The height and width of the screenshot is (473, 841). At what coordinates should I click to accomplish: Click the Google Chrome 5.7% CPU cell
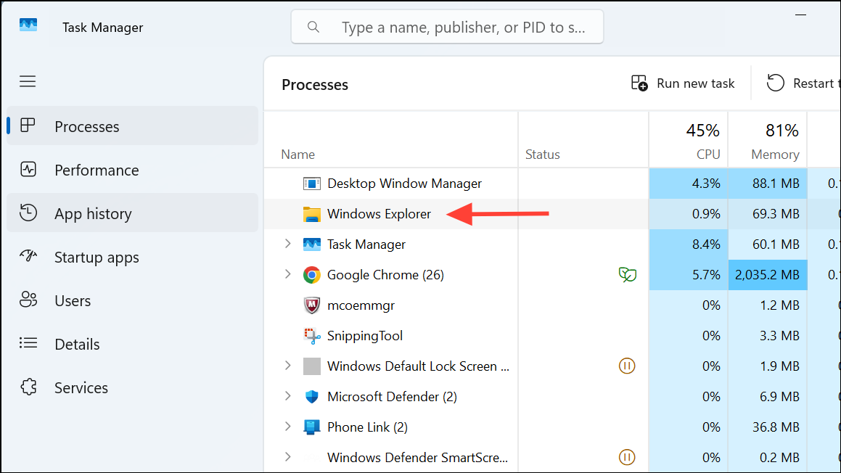pos(688,274)
